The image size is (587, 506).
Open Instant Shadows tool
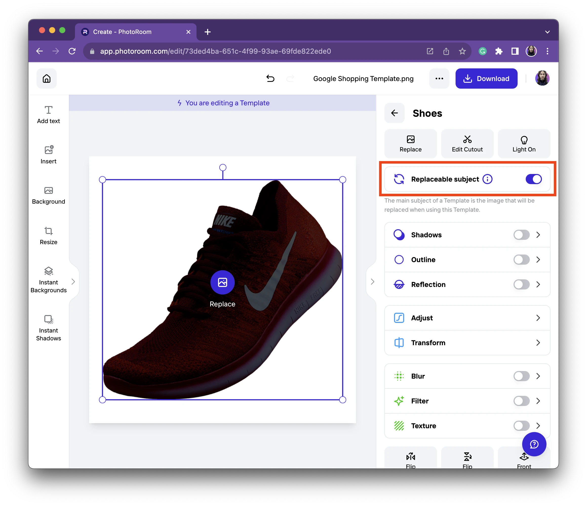[48, 328]
